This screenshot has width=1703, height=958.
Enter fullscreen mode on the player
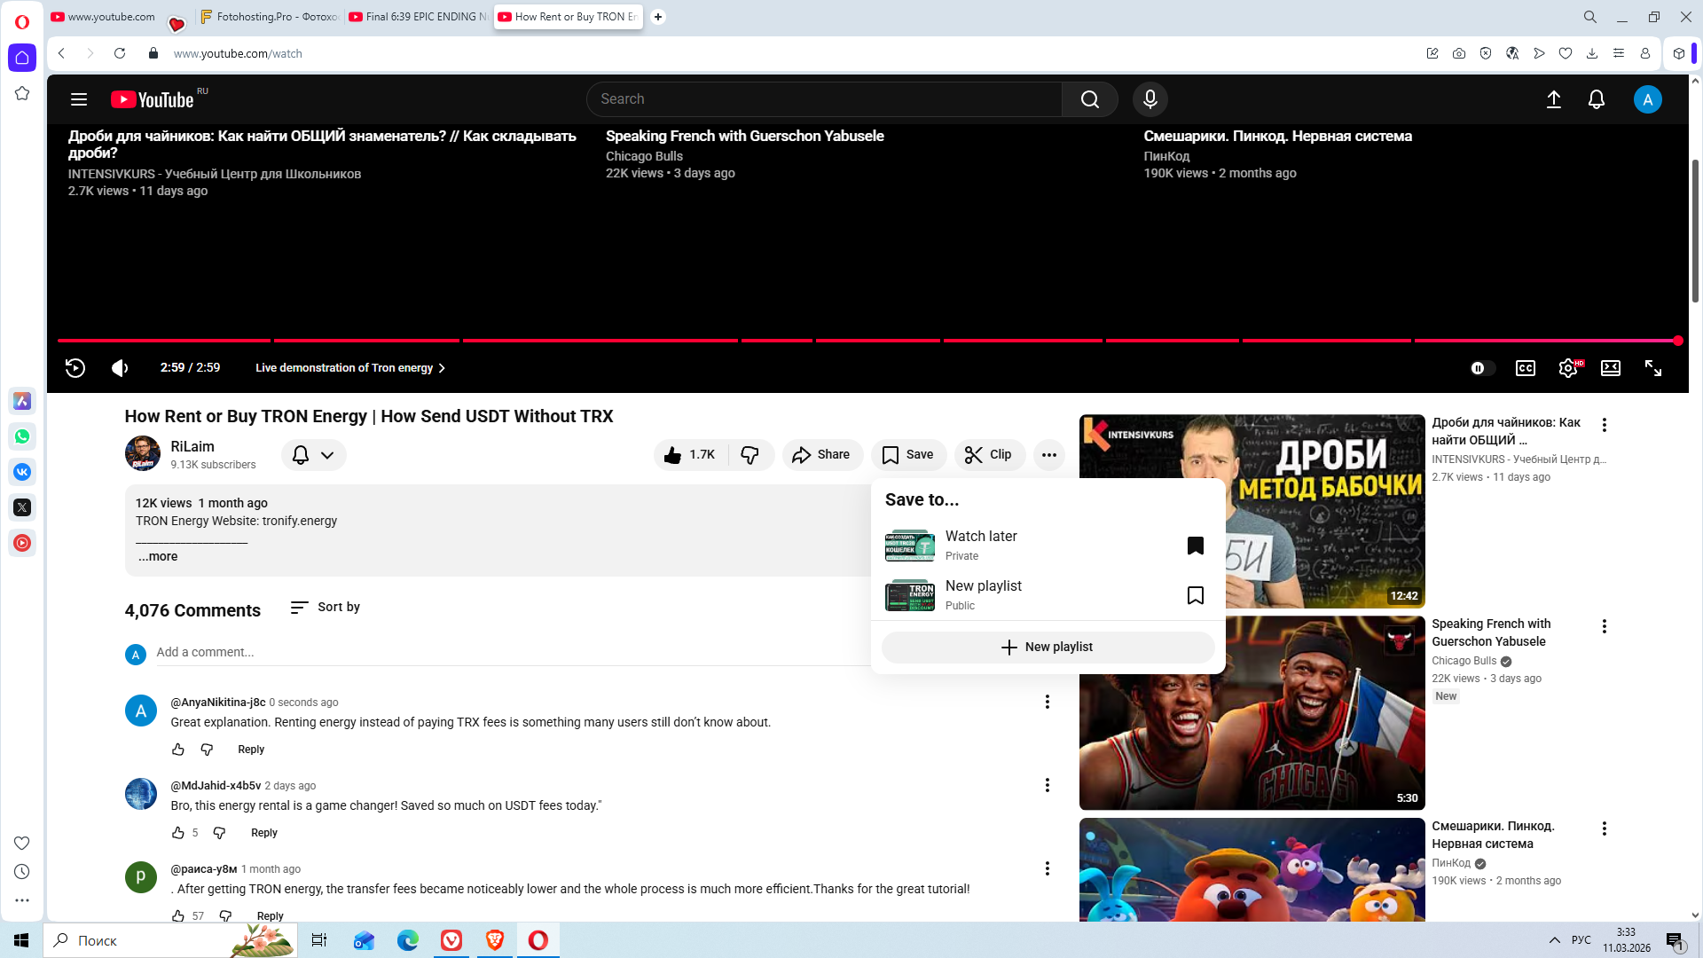click(x=1653, y=368)
